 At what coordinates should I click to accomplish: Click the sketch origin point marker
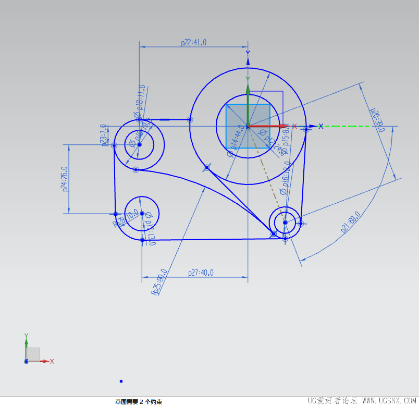[248, 126]
